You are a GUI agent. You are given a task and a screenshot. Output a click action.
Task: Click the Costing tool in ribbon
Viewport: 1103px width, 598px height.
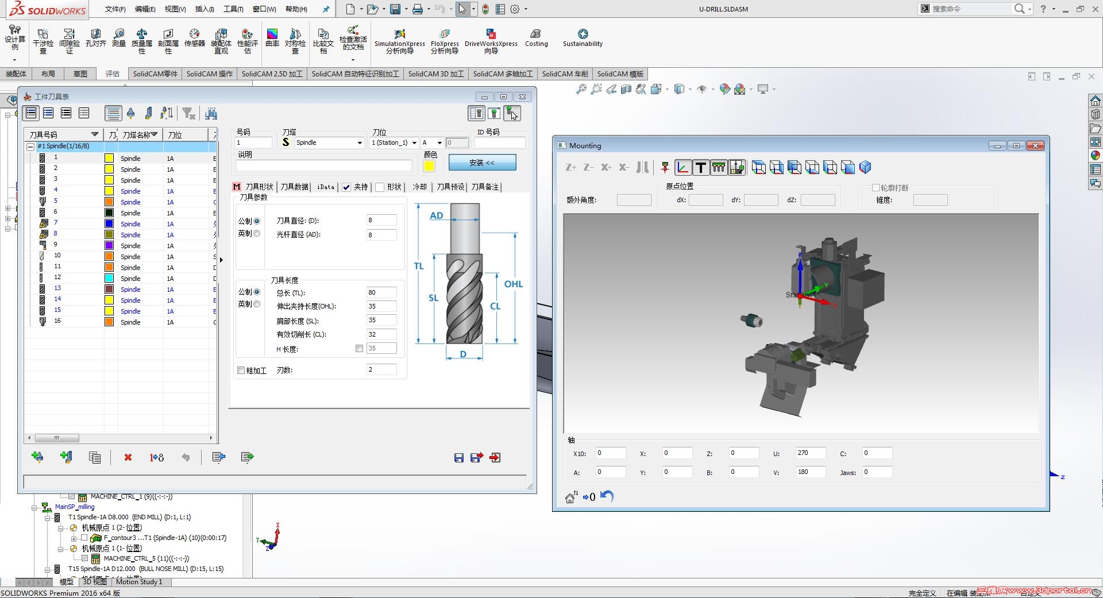tap(536, 38)
